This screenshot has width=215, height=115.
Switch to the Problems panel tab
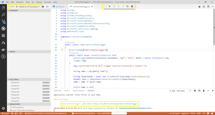[58, 91]
